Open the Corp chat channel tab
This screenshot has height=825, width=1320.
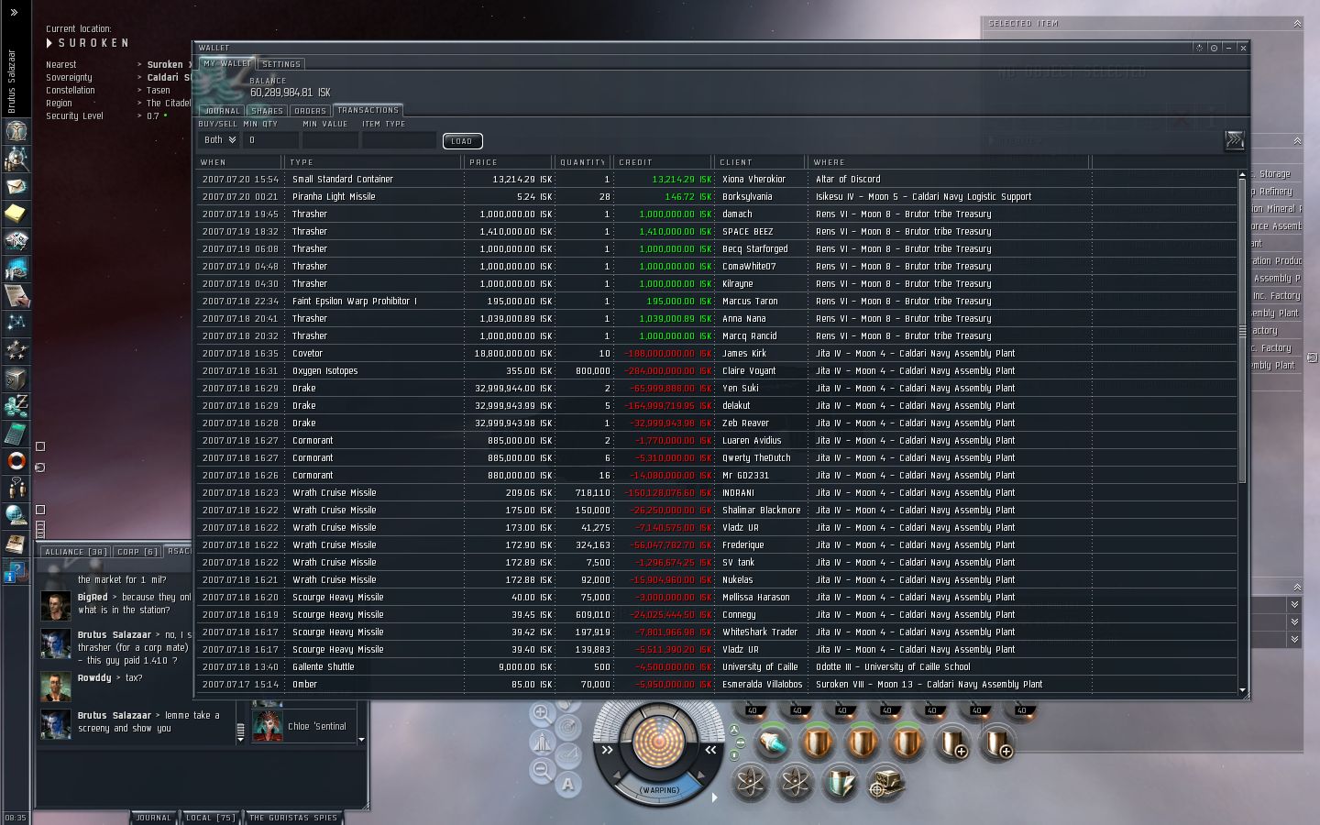point(137,552)
